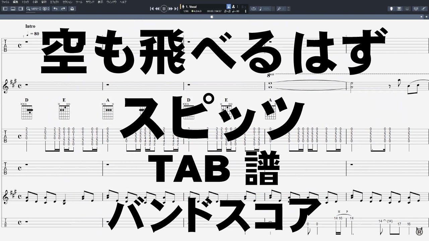429x241 pixels.
Task: Open the line-in cable icon
Action: pos(424,9)
